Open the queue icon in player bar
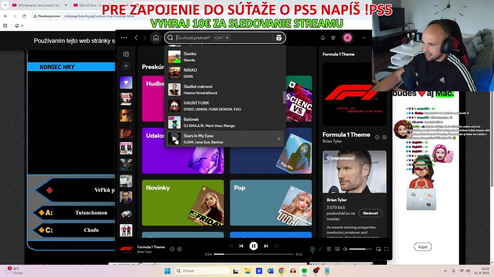The width and height of the screenshot is (494, 277). pyautogui.click(x=329, y=249)
